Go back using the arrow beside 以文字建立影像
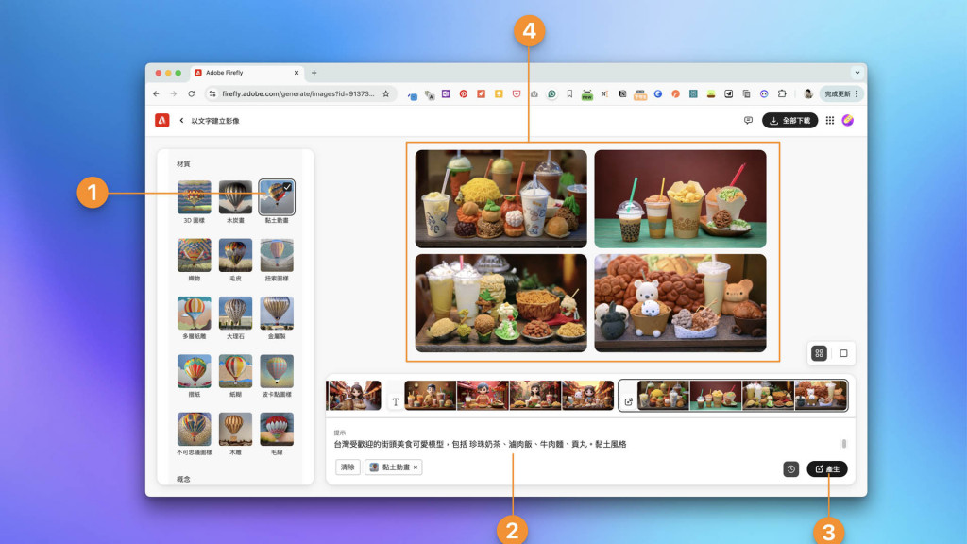Image resolution: width=967 pixels, height=544 pixels. [181, 120]
